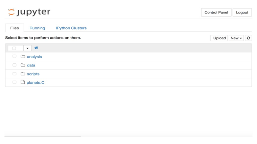Click the data folder icon
The height and width of the screenshot is (144, 257).
tap(23, 65)
